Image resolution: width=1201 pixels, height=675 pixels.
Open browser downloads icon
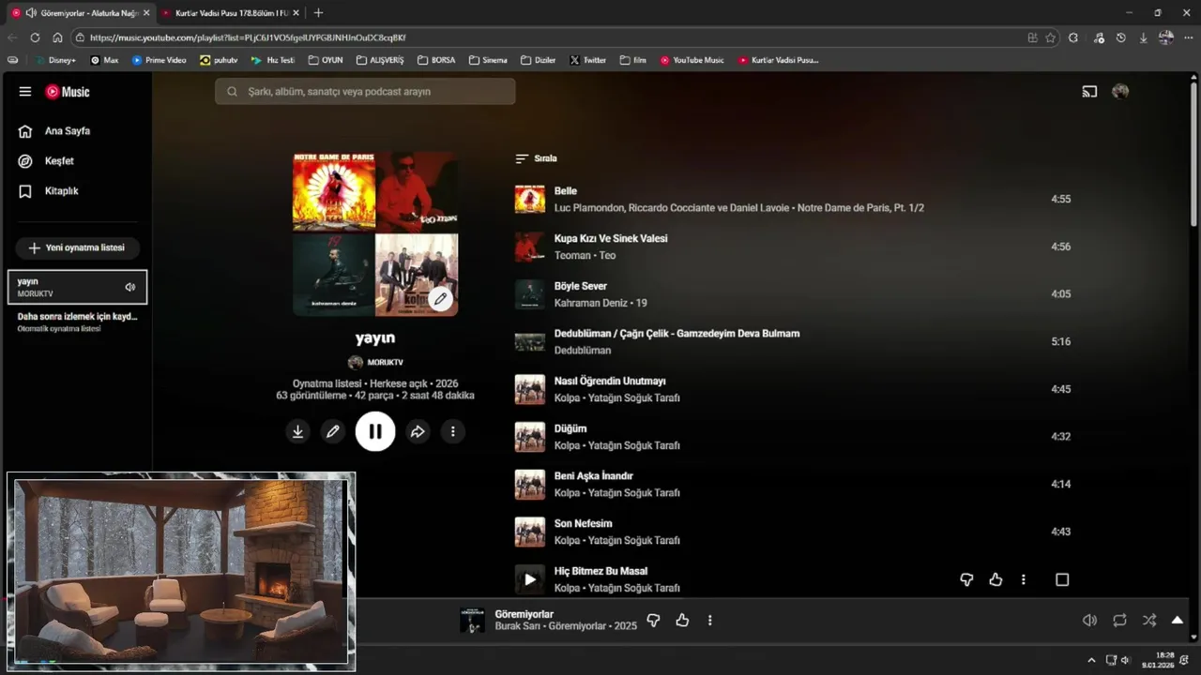(1143, 37)
